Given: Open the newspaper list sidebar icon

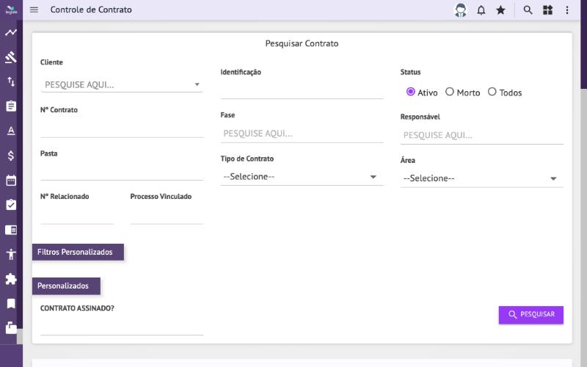Looking at the screenshot, I should [x=11, y=230].
